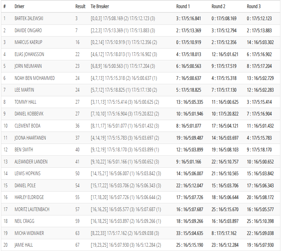Image resolution: width=281 pixels, height=251 pixels.
Task: Click the Tie Breaker column header
Action: coord(100,6)
